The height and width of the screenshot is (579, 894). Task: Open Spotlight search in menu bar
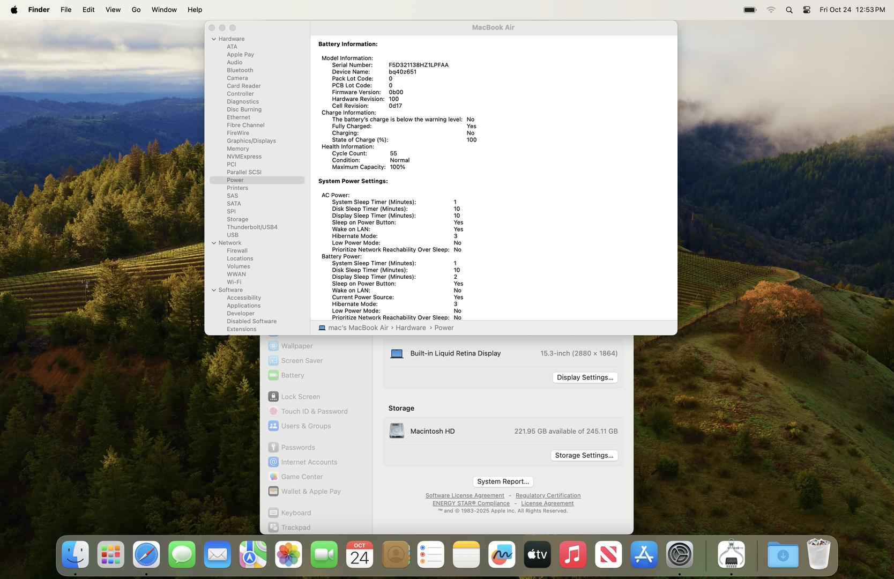click(x=789, y=10)
